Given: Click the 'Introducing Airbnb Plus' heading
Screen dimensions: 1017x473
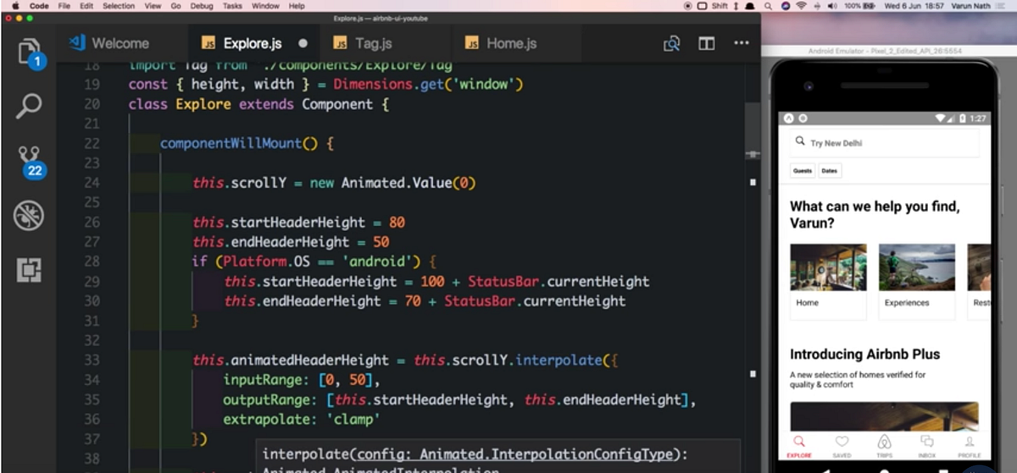Looking at the screenshot, I should 864,354.
